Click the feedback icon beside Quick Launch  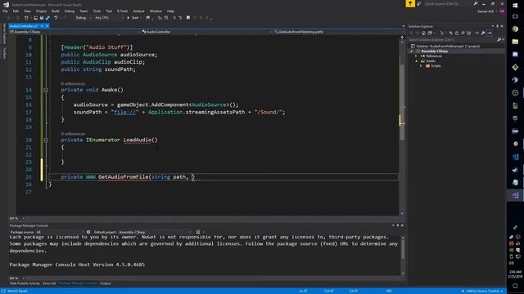tap(419, 3)
